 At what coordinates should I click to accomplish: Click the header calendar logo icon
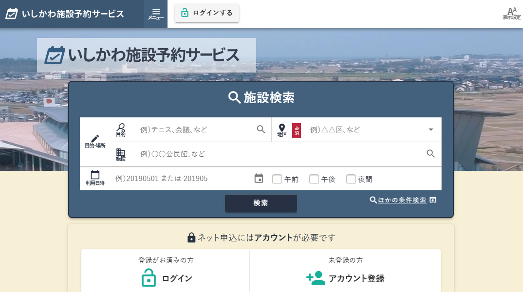click(12, 14)
